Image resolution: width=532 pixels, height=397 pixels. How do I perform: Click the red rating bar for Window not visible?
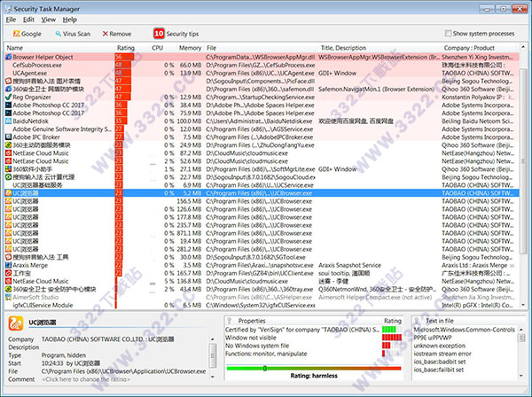tap(392, 338)
